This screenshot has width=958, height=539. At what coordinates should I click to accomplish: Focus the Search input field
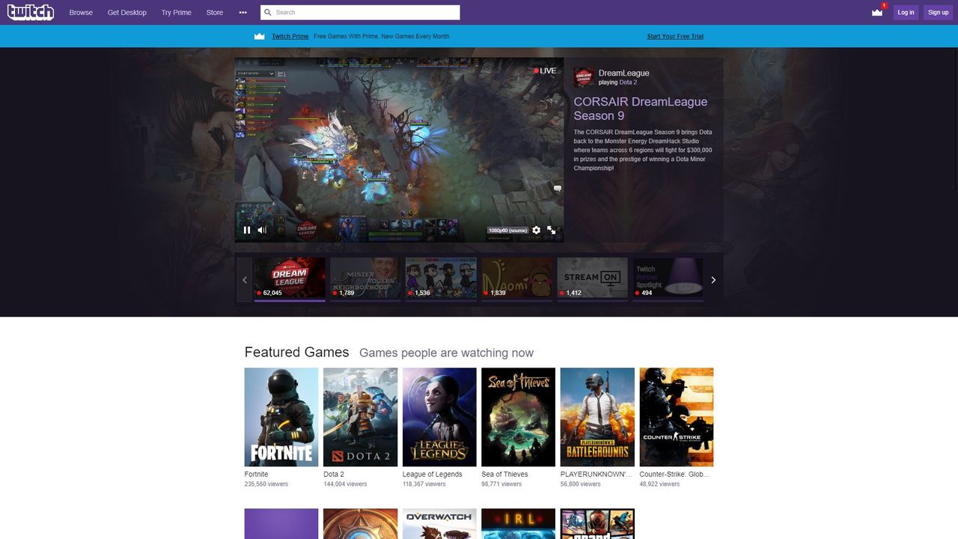tap(360, 12)
